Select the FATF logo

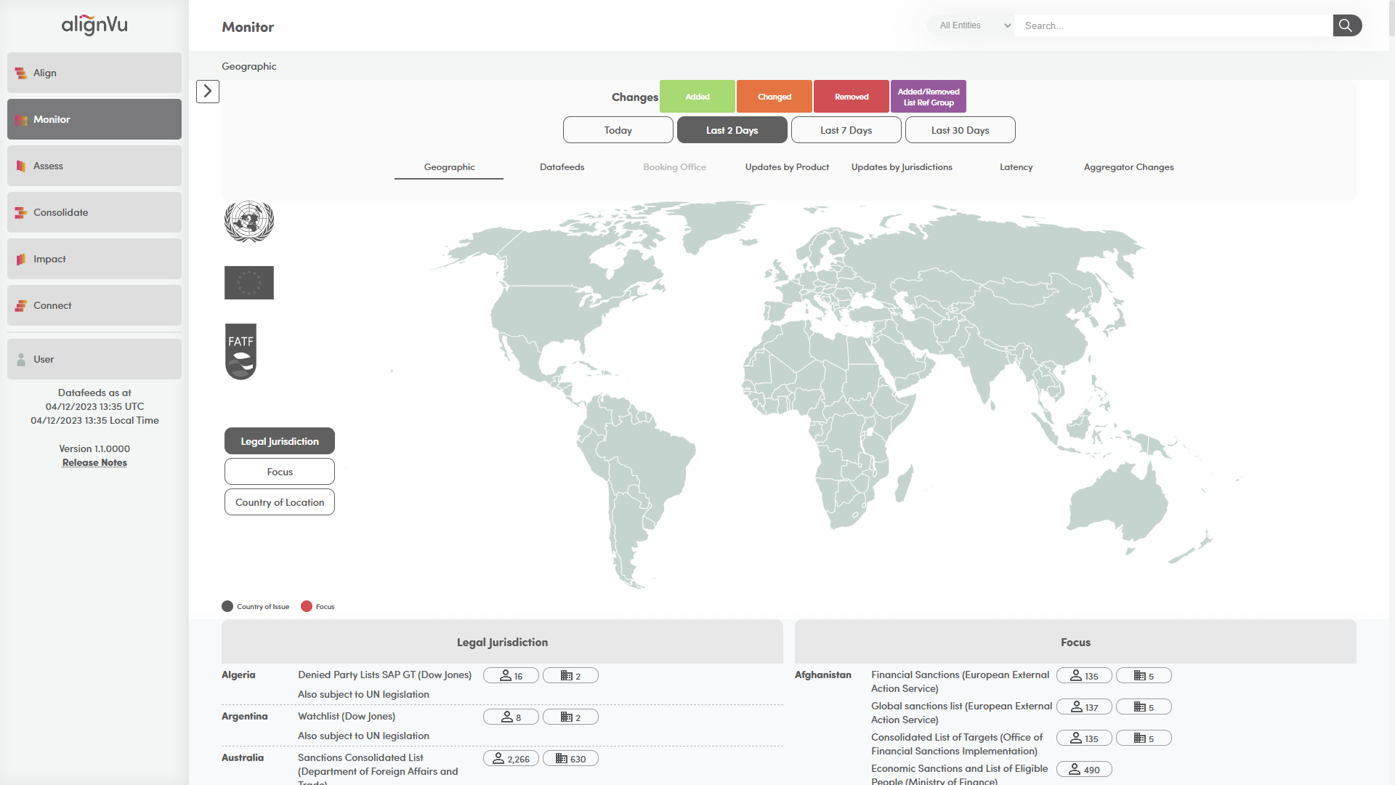(x=240, y=352)
